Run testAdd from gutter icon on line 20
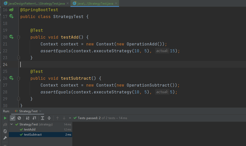 [x=11, y=37]
